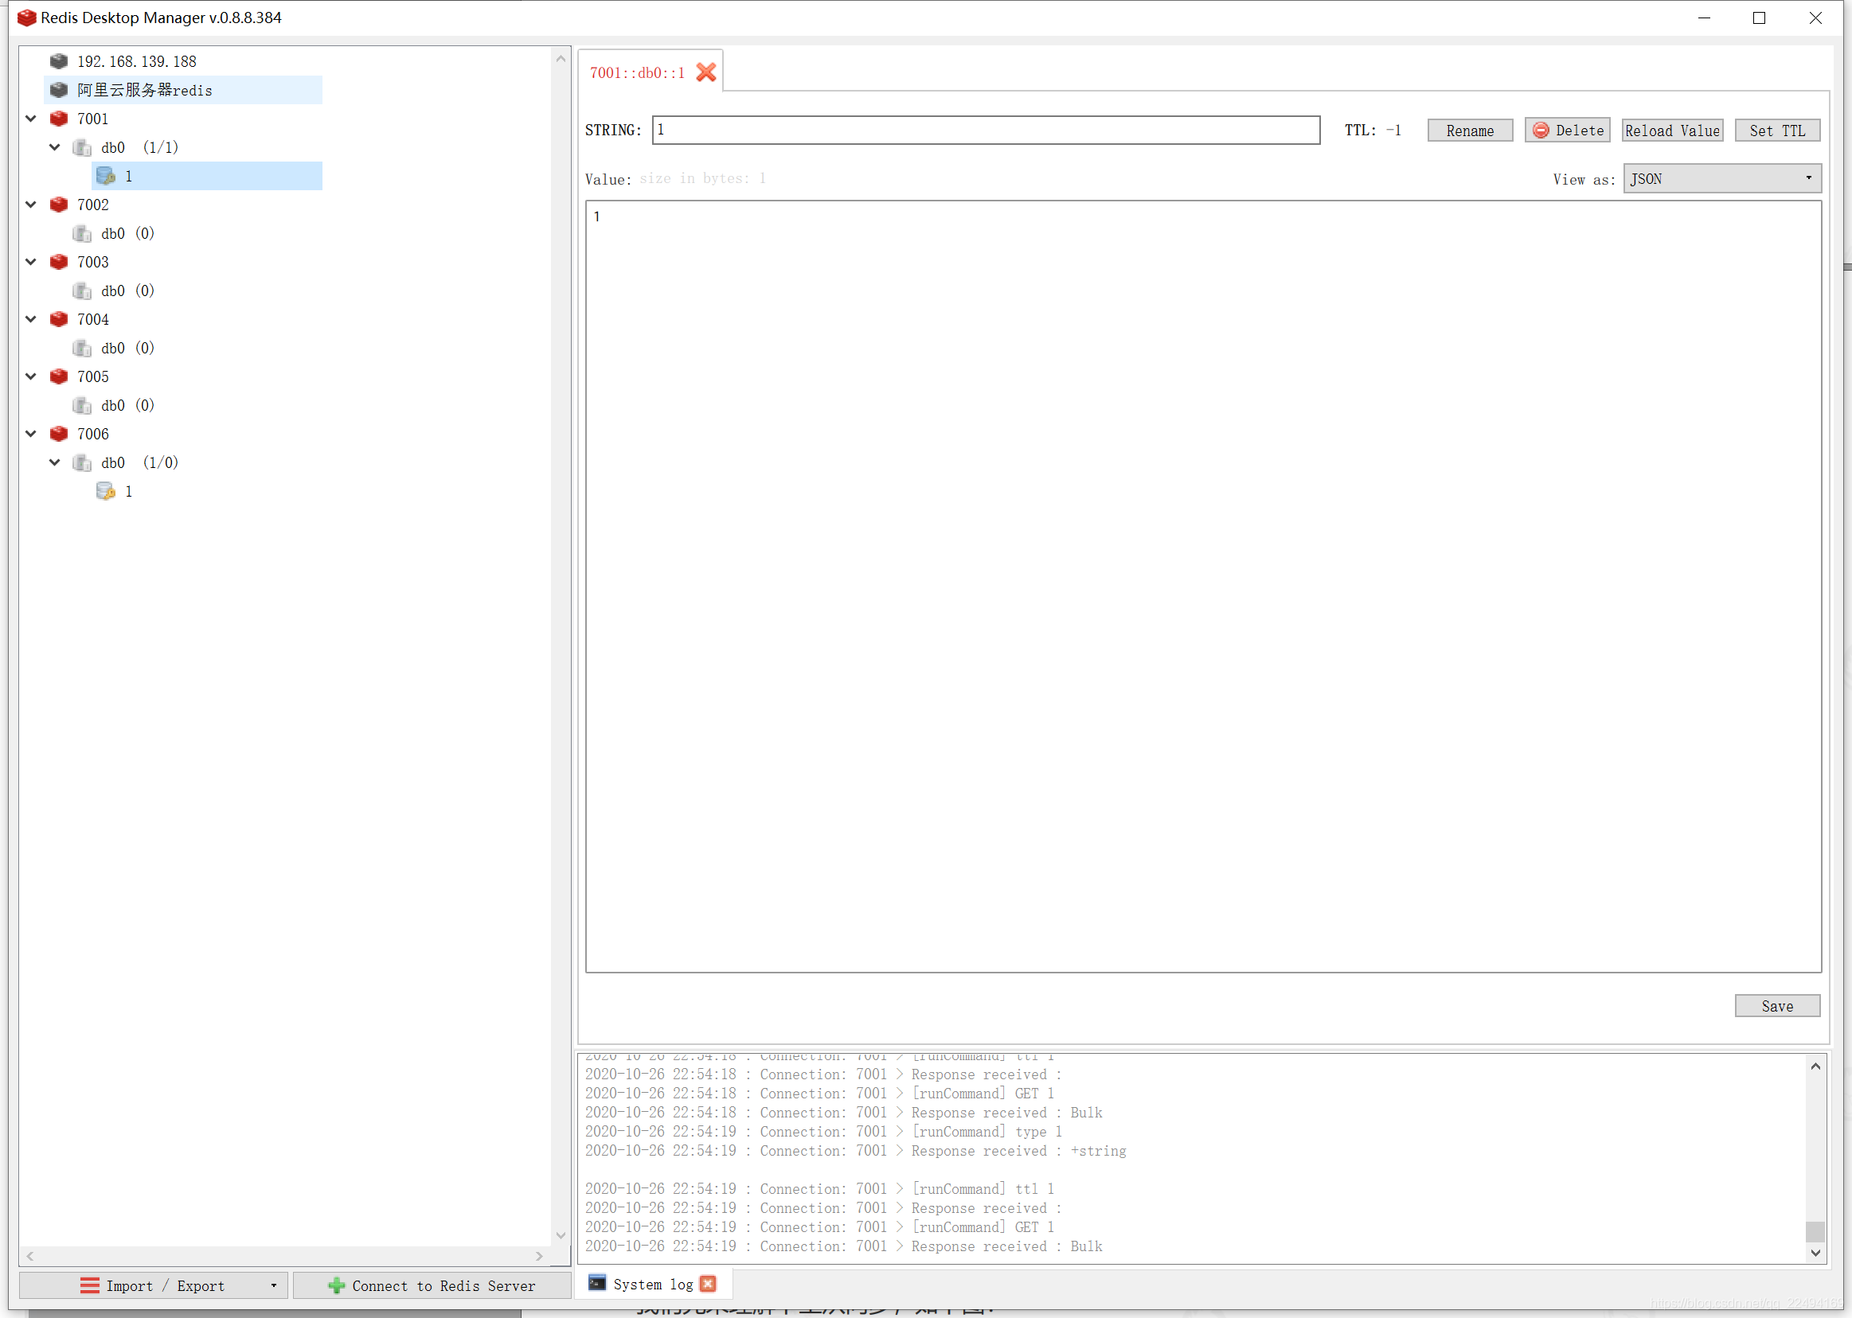1852x1318 pixels.
Task: Click the red 7002 connection icon
Action: pyautogui.click(x=58, y=205)
